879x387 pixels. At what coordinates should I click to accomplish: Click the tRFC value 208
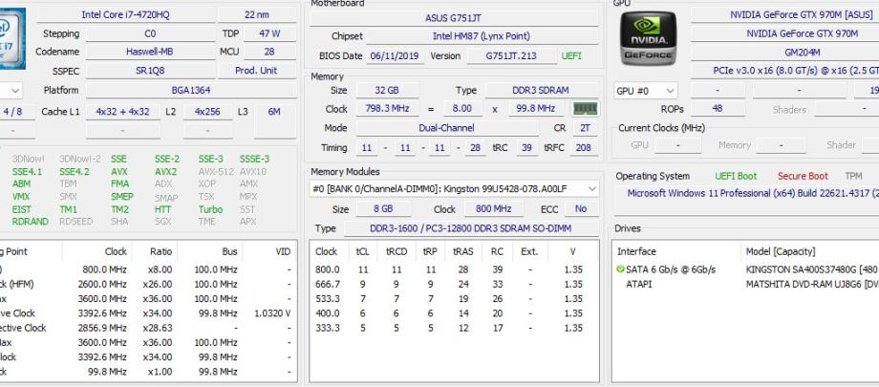click(x=584, y=147)
